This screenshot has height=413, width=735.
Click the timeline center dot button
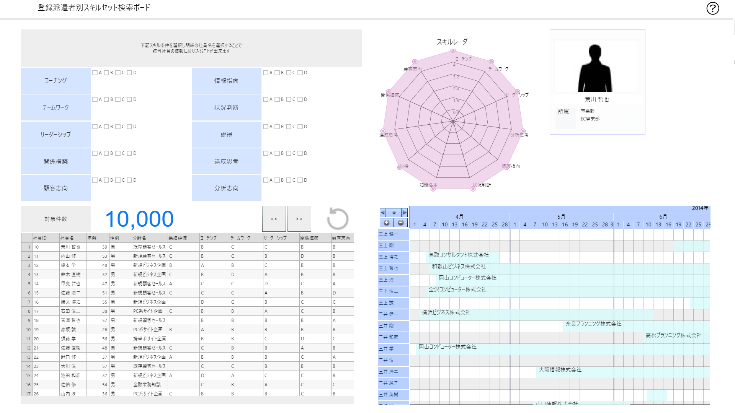394,213
